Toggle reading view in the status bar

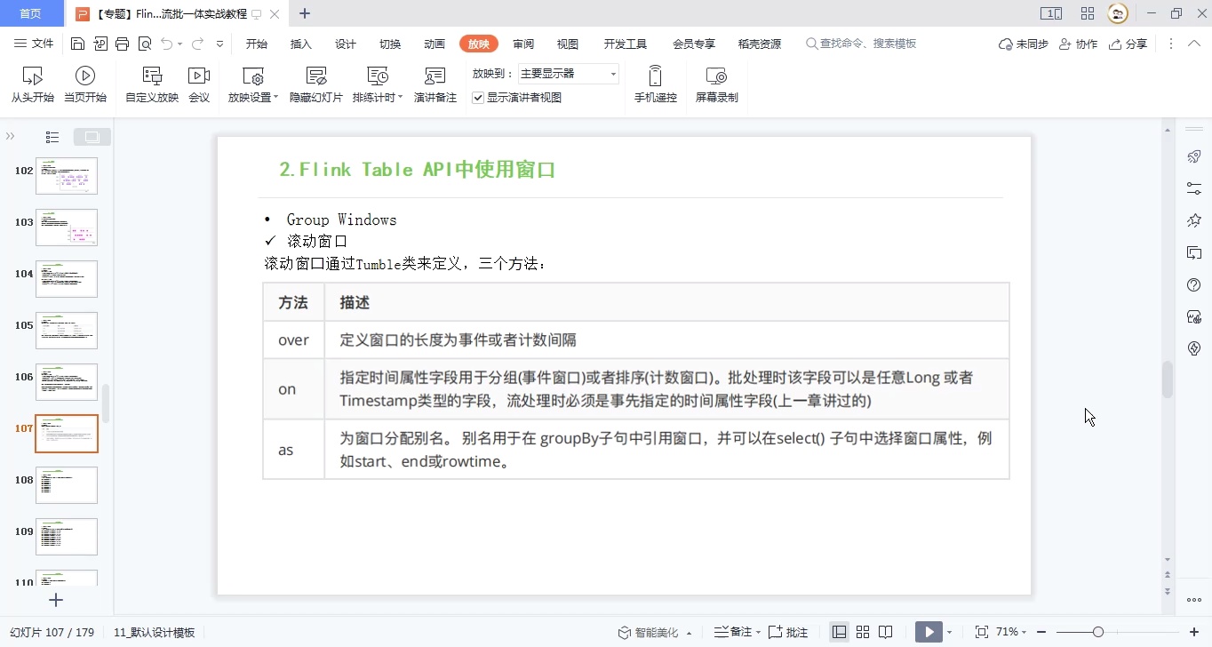[x=886, y=631]
